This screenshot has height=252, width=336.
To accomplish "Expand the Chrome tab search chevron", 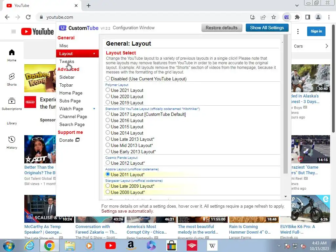I will (x=297, y=6).
